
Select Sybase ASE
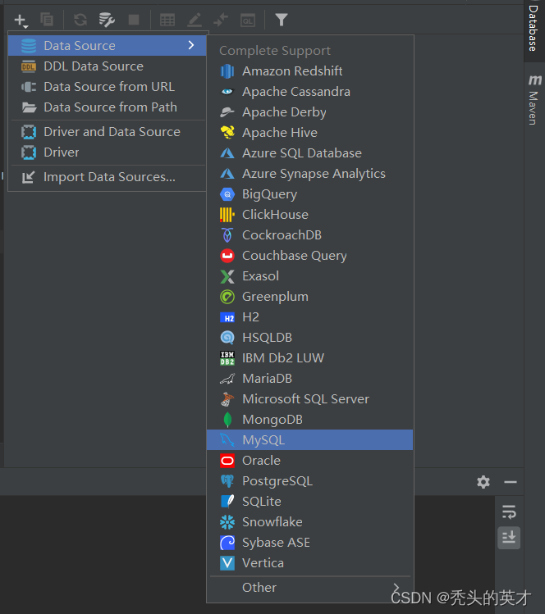tap(309, 543)
